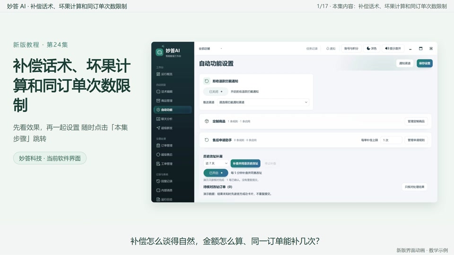
Task: Click the 管理申请规则 button
Action: tap(416, 140)
